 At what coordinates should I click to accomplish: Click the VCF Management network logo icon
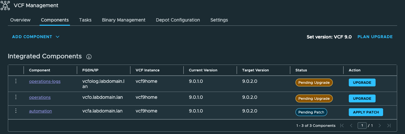[5, 5]
